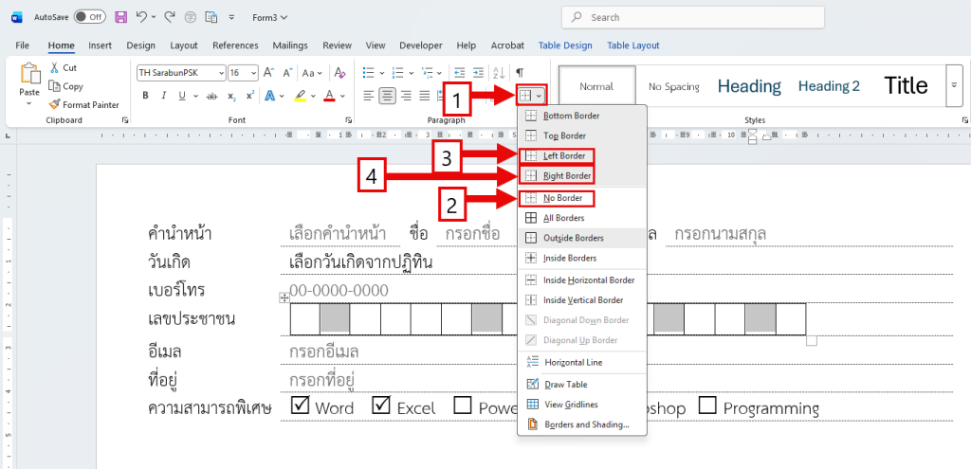This screenshot has width=971, height=469.
Task: Click the Save icon in title bar
Action: [x=121, y=17]
